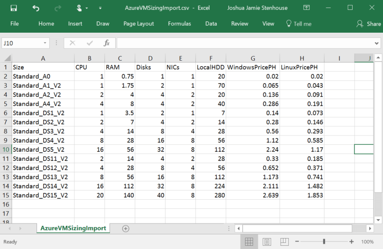Select column G header

(253, 58)
